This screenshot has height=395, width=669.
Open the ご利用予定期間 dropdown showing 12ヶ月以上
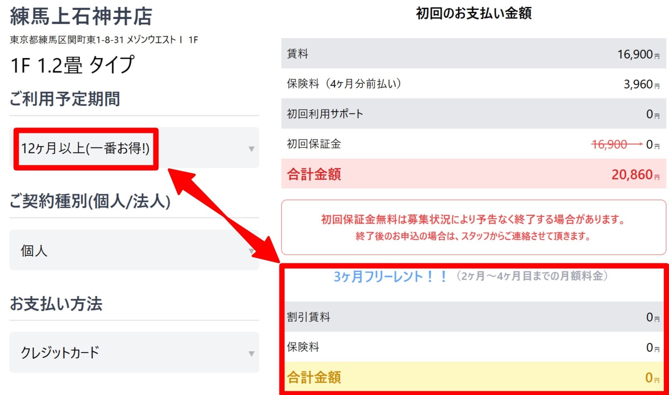point(134,148)
